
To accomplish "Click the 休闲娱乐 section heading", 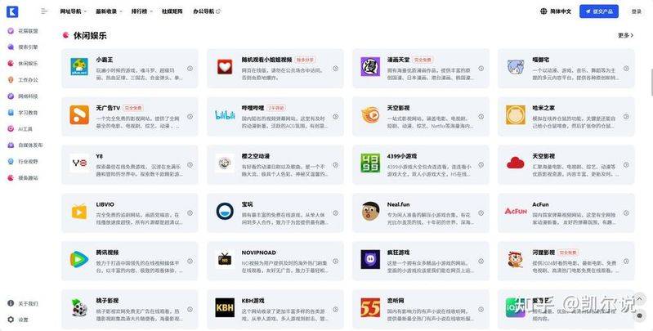I will (x=90, y=35).
